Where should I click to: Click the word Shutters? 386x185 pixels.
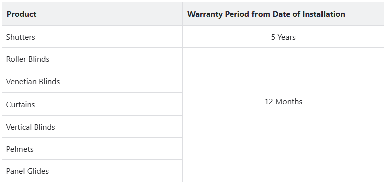[21, 37]
